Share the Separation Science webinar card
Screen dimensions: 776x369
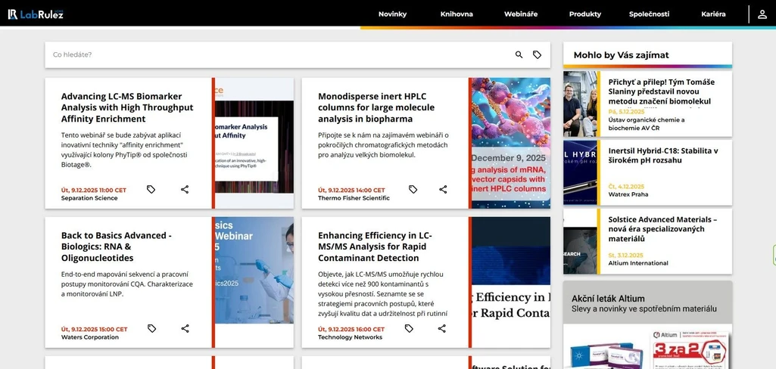point(185,189)
